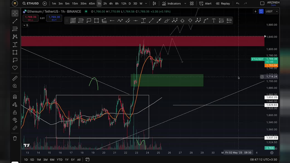Click the trash can remove-drawings icon
Image resolution: width=290 pixels, height=163 pixels.
click(15, 138)
